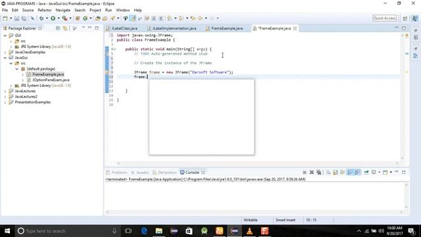Click the Previous Annotation toolbar icon
Viewport: 421px width, 237px height.
point(181,18)
